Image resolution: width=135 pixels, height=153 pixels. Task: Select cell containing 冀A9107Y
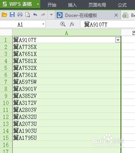click(x=67, y=40)
